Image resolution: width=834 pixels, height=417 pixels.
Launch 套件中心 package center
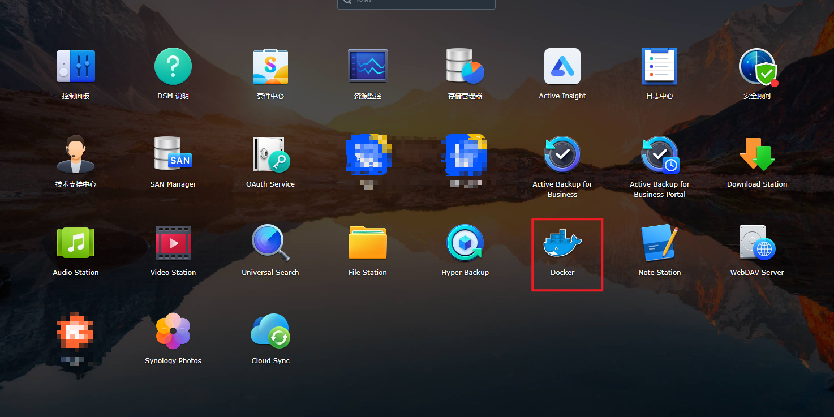pyautogui.click(x=270, y=66)
